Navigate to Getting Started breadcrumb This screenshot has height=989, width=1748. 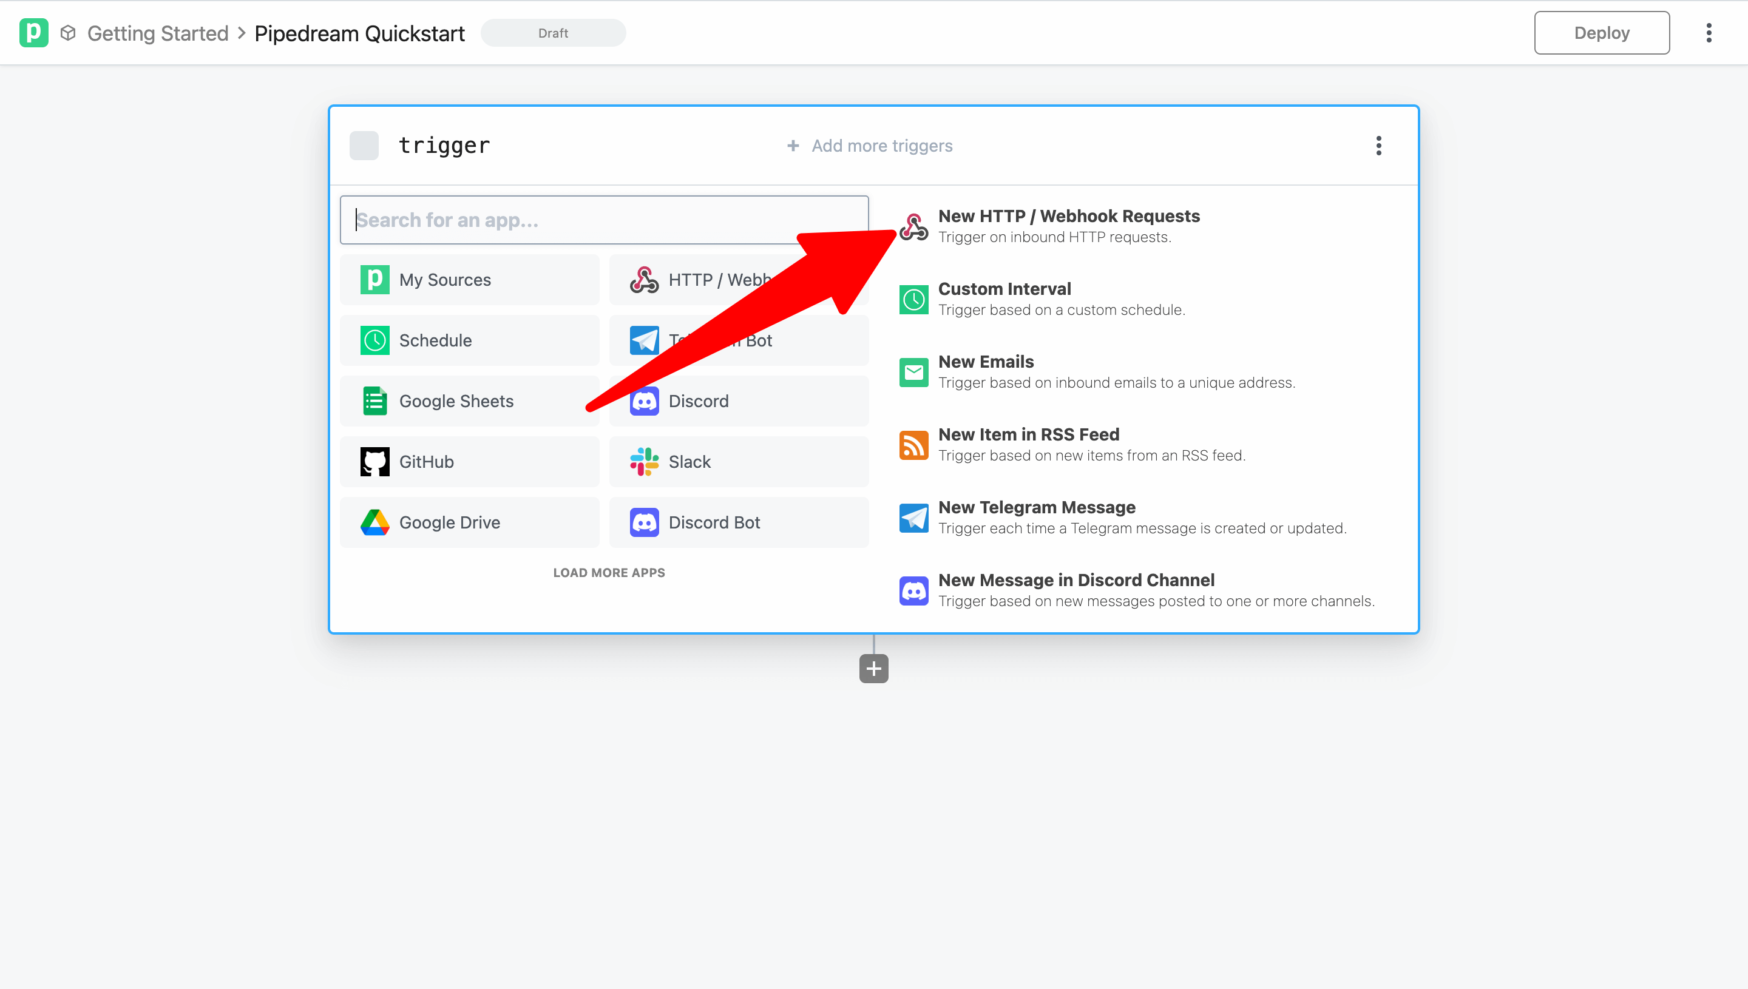point(158,33)
